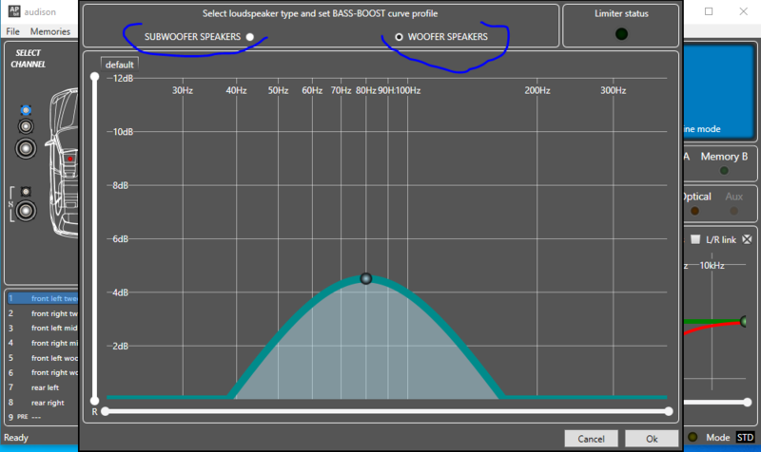Image resolution: width=761 pixels, height=452 pixels.
Task: Open the Memories menu
Action: (x=50, y=31)
